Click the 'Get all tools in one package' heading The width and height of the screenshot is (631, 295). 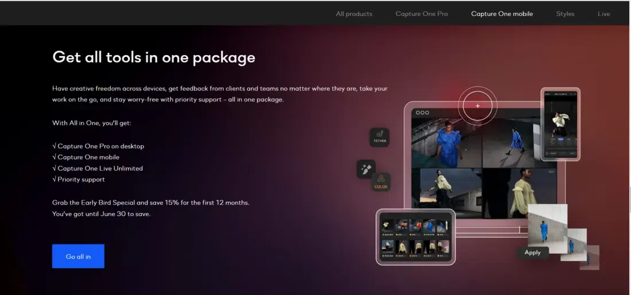[x=154, y=57]
